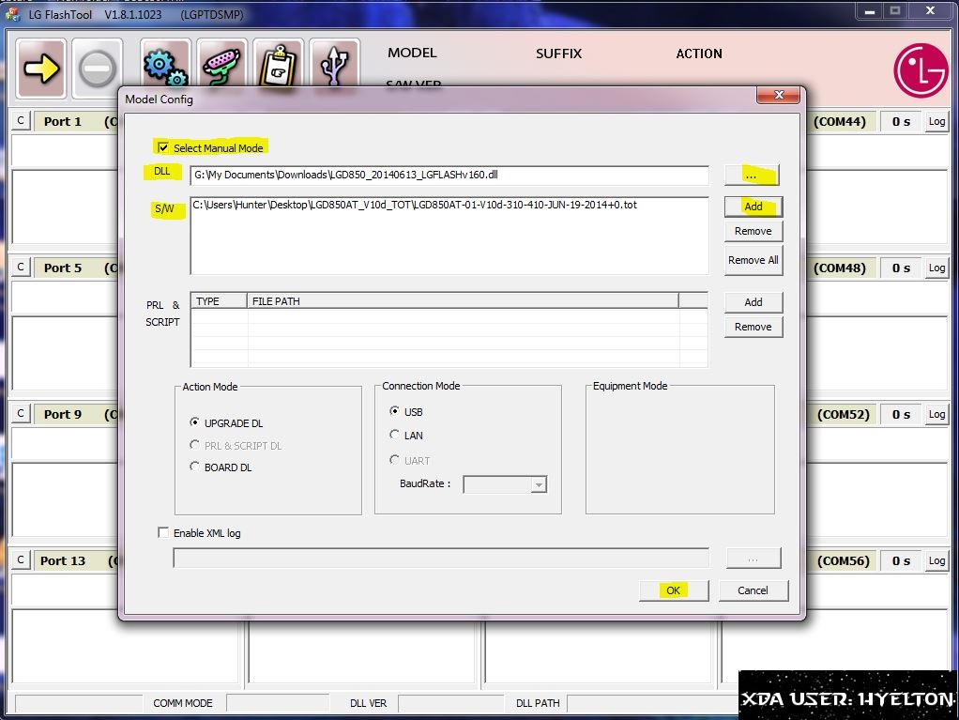
Task: Click the MODEL header label
Action: [412, 53]
